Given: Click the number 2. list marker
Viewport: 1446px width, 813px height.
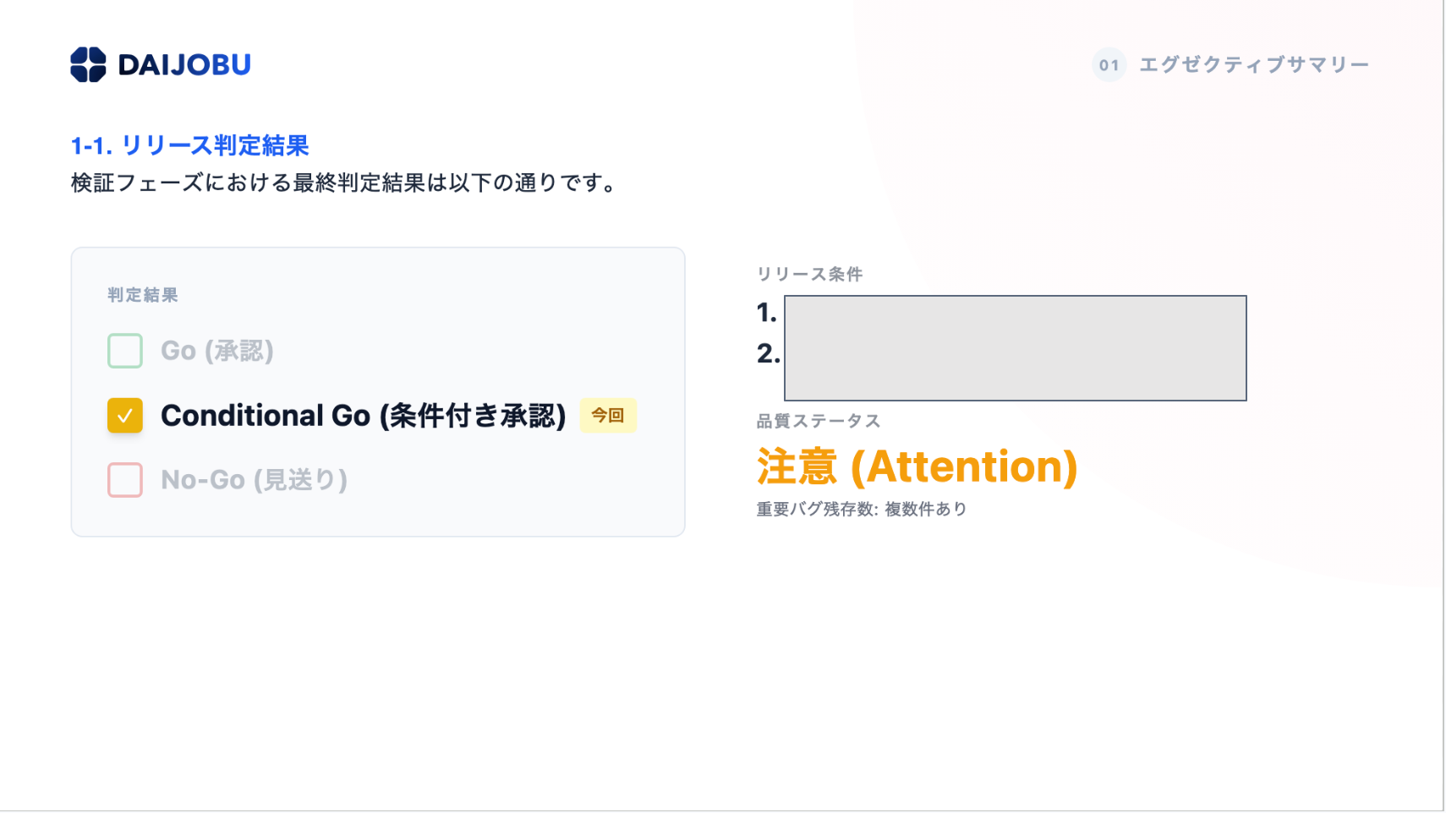Looking at the screenshot, I should pyautogui.click(x=768, y=353).
